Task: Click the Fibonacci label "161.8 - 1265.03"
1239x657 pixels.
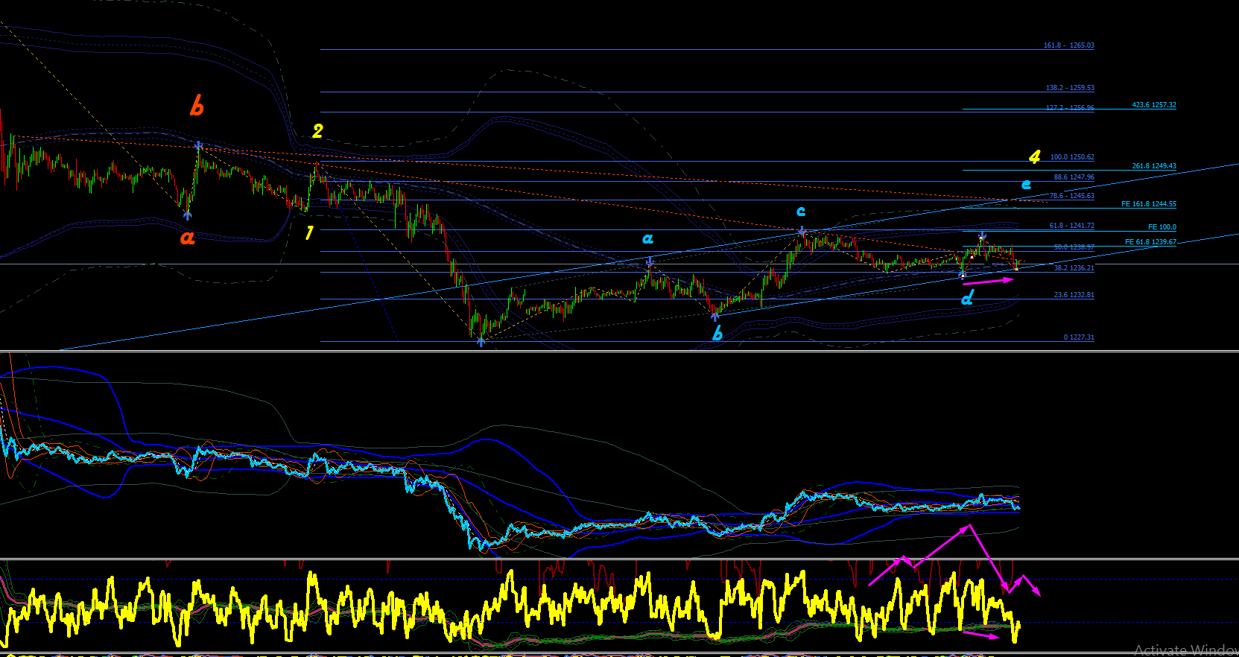Action: [x=1068, y=45]
